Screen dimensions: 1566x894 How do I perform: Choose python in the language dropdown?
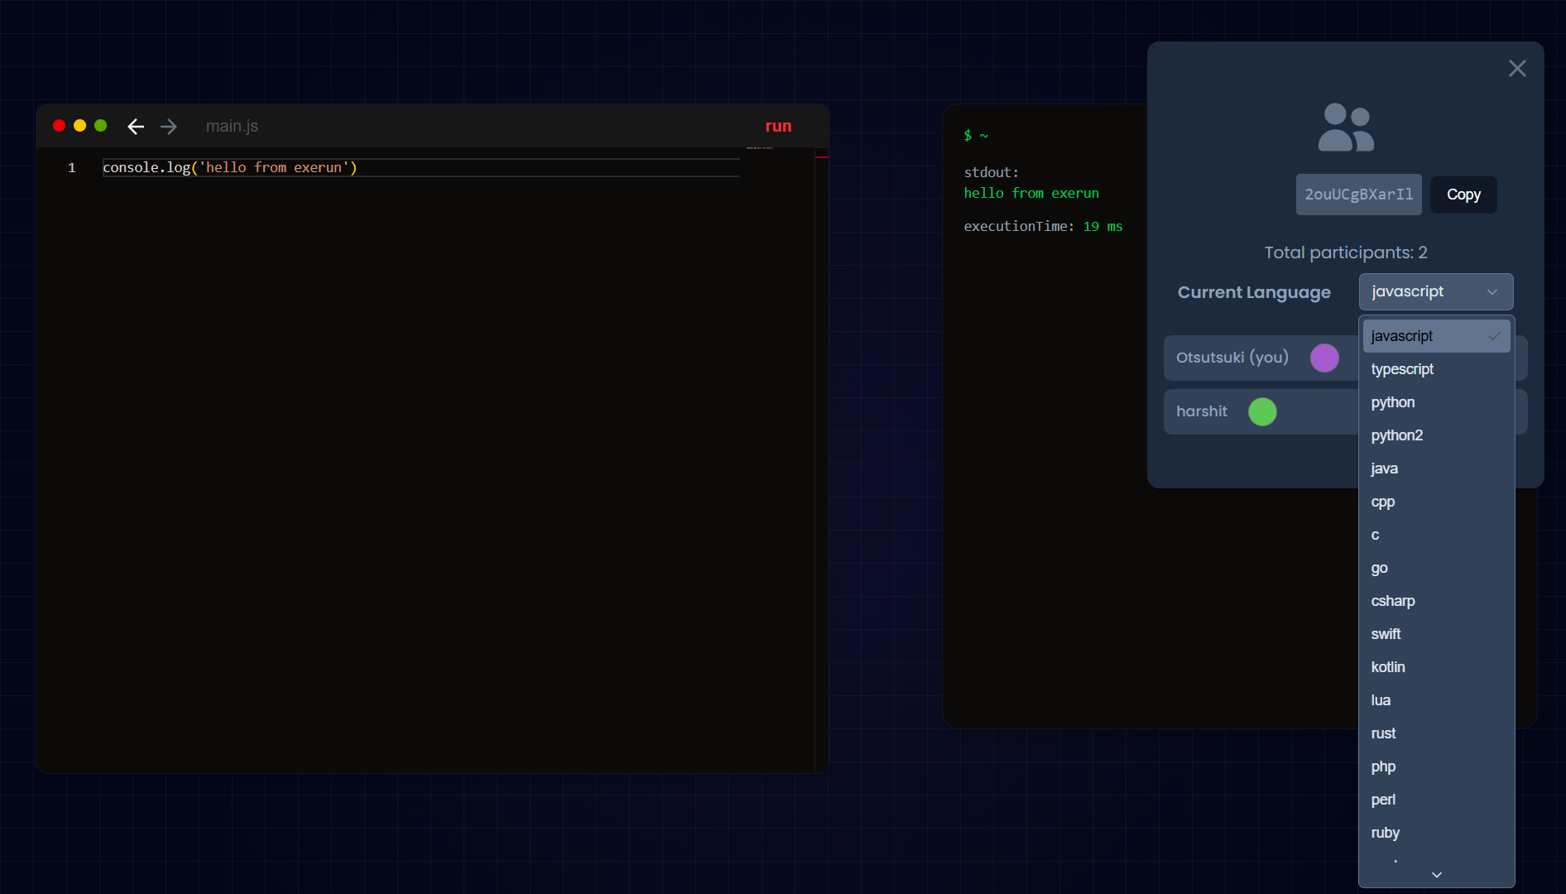point(1393,402)
